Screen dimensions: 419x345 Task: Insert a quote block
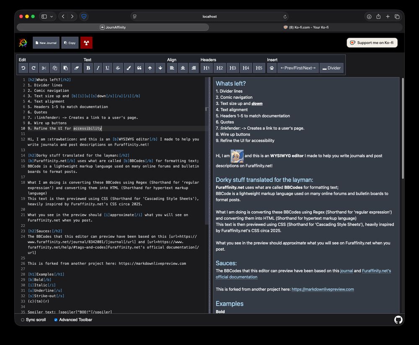point(139,68)
